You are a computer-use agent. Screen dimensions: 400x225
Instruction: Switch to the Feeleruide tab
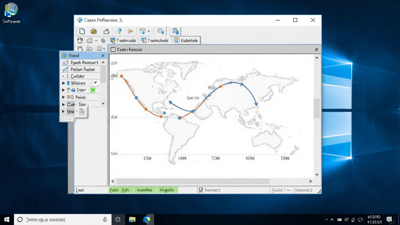pos(123,40)
